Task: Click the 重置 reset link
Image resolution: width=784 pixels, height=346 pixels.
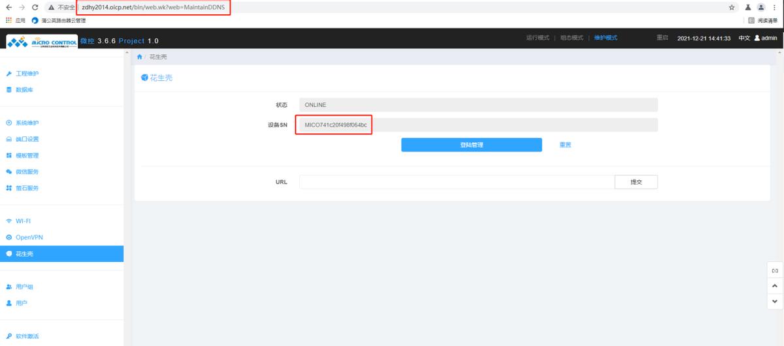Action: [565, 145]
